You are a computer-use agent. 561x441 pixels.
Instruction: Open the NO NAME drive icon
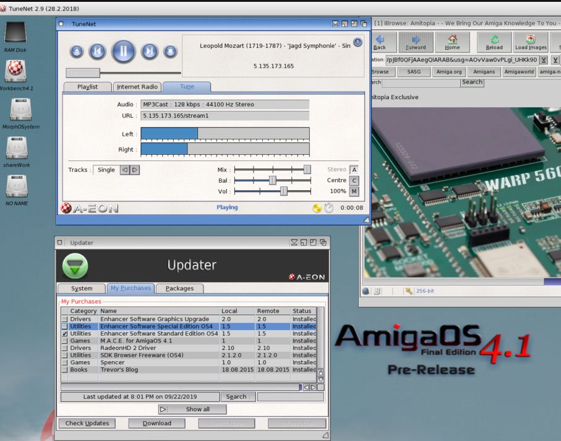(17, 186)
